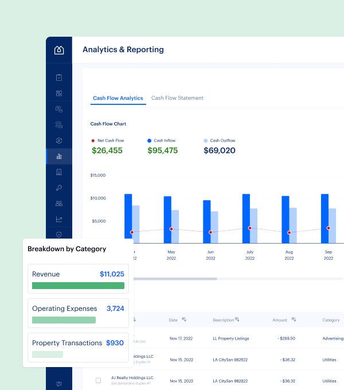
Task: Click the Revenue green progress bar
Action: pos(78,286)
